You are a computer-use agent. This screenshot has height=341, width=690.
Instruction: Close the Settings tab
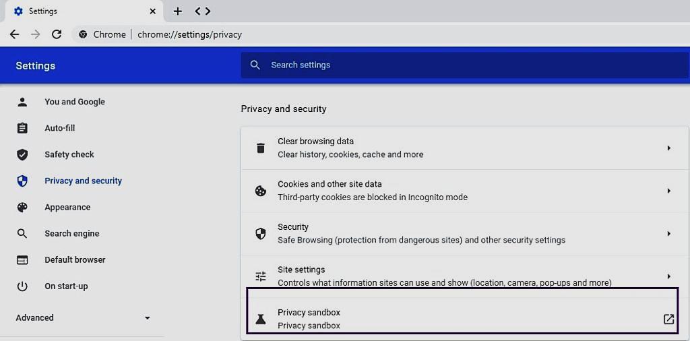[153, 11]
